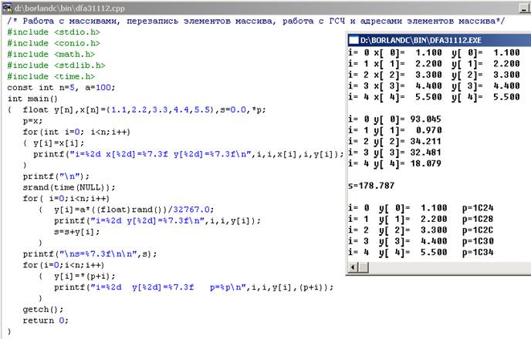This screenshot has height=339, width=531.
Task: Click the s=s+y[i]; statement
Action: coord(77,232)
